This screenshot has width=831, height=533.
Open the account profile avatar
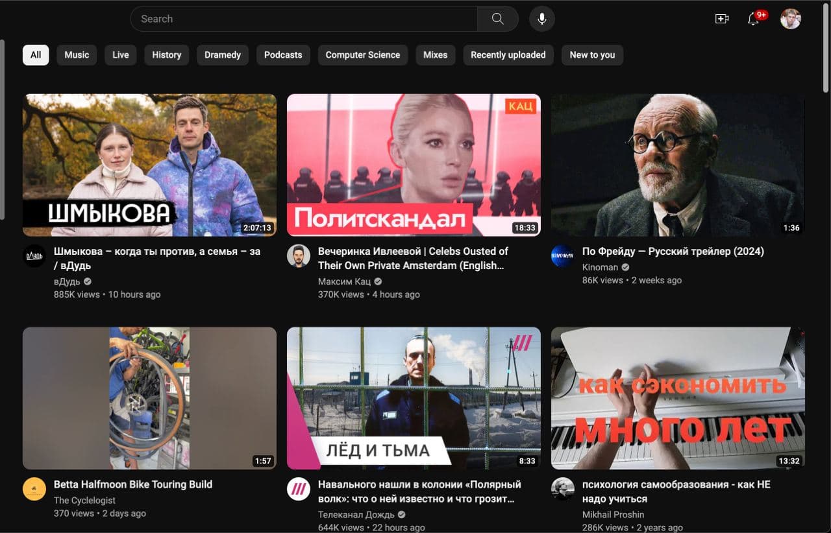(790, 19)
